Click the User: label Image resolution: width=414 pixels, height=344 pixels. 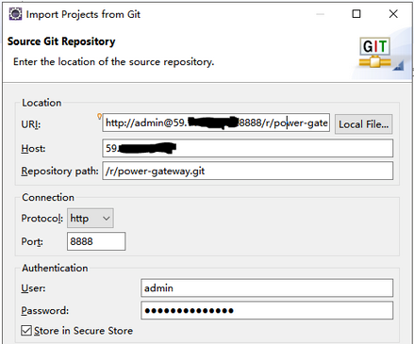coord(33,288)
